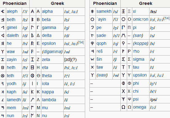Open the aleph link
The height and width of the screenshot is (118, 170).
click(12, 11)
